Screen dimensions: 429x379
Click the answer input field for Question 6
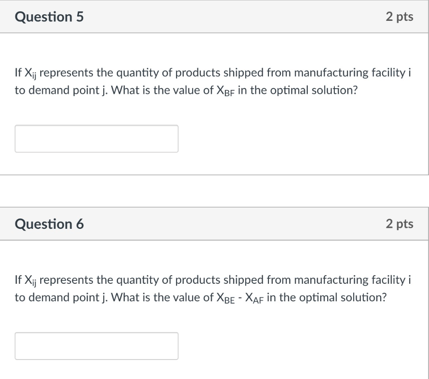[97, 345]
